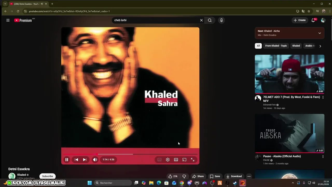Open Steam from the taskbar
Viewport: 332px width, 187px height.
tap(235, 183)
